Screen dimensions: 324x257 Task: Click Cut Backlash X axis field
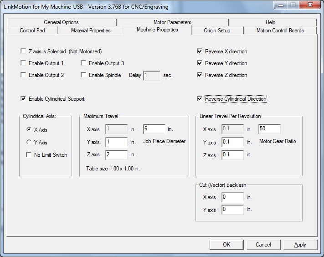232,197
